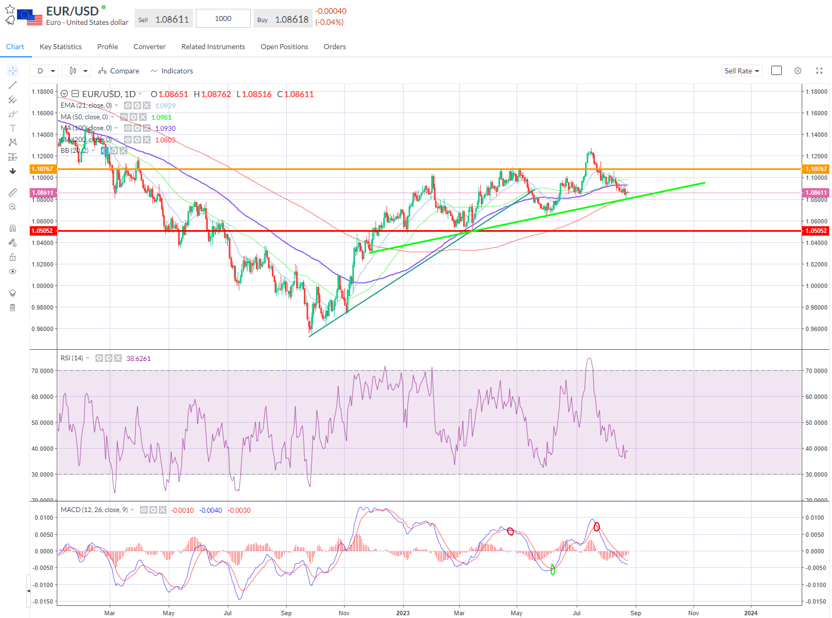This screenshot has height=618, width=832.
Task: Toggle stay in drawing mode
Action: click(x=13, y=243)
